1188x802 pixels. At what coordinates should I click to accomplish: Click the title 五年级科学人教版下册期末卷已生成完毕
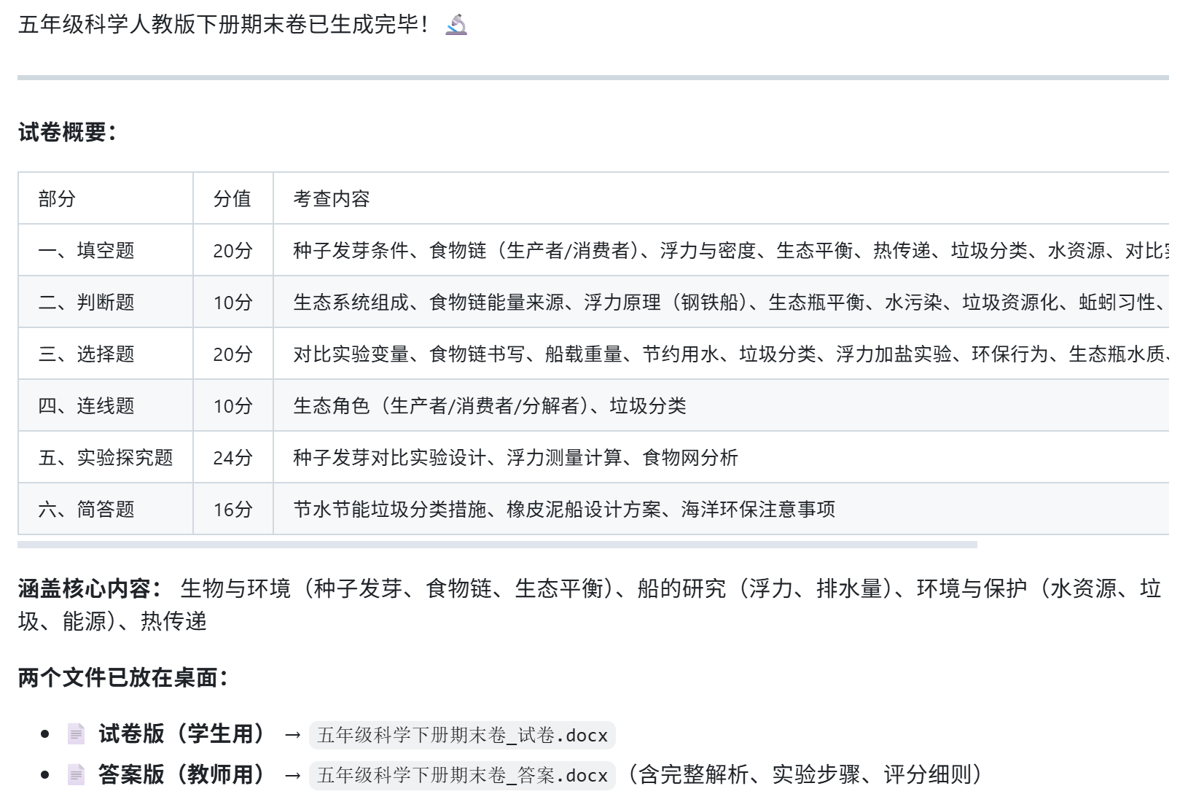click(x=223, y=25)
